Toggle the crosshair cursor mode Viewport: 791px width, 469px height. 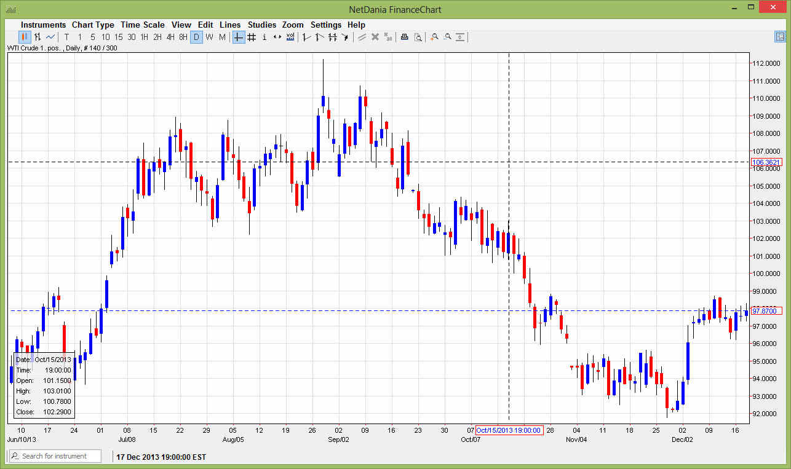238,37
